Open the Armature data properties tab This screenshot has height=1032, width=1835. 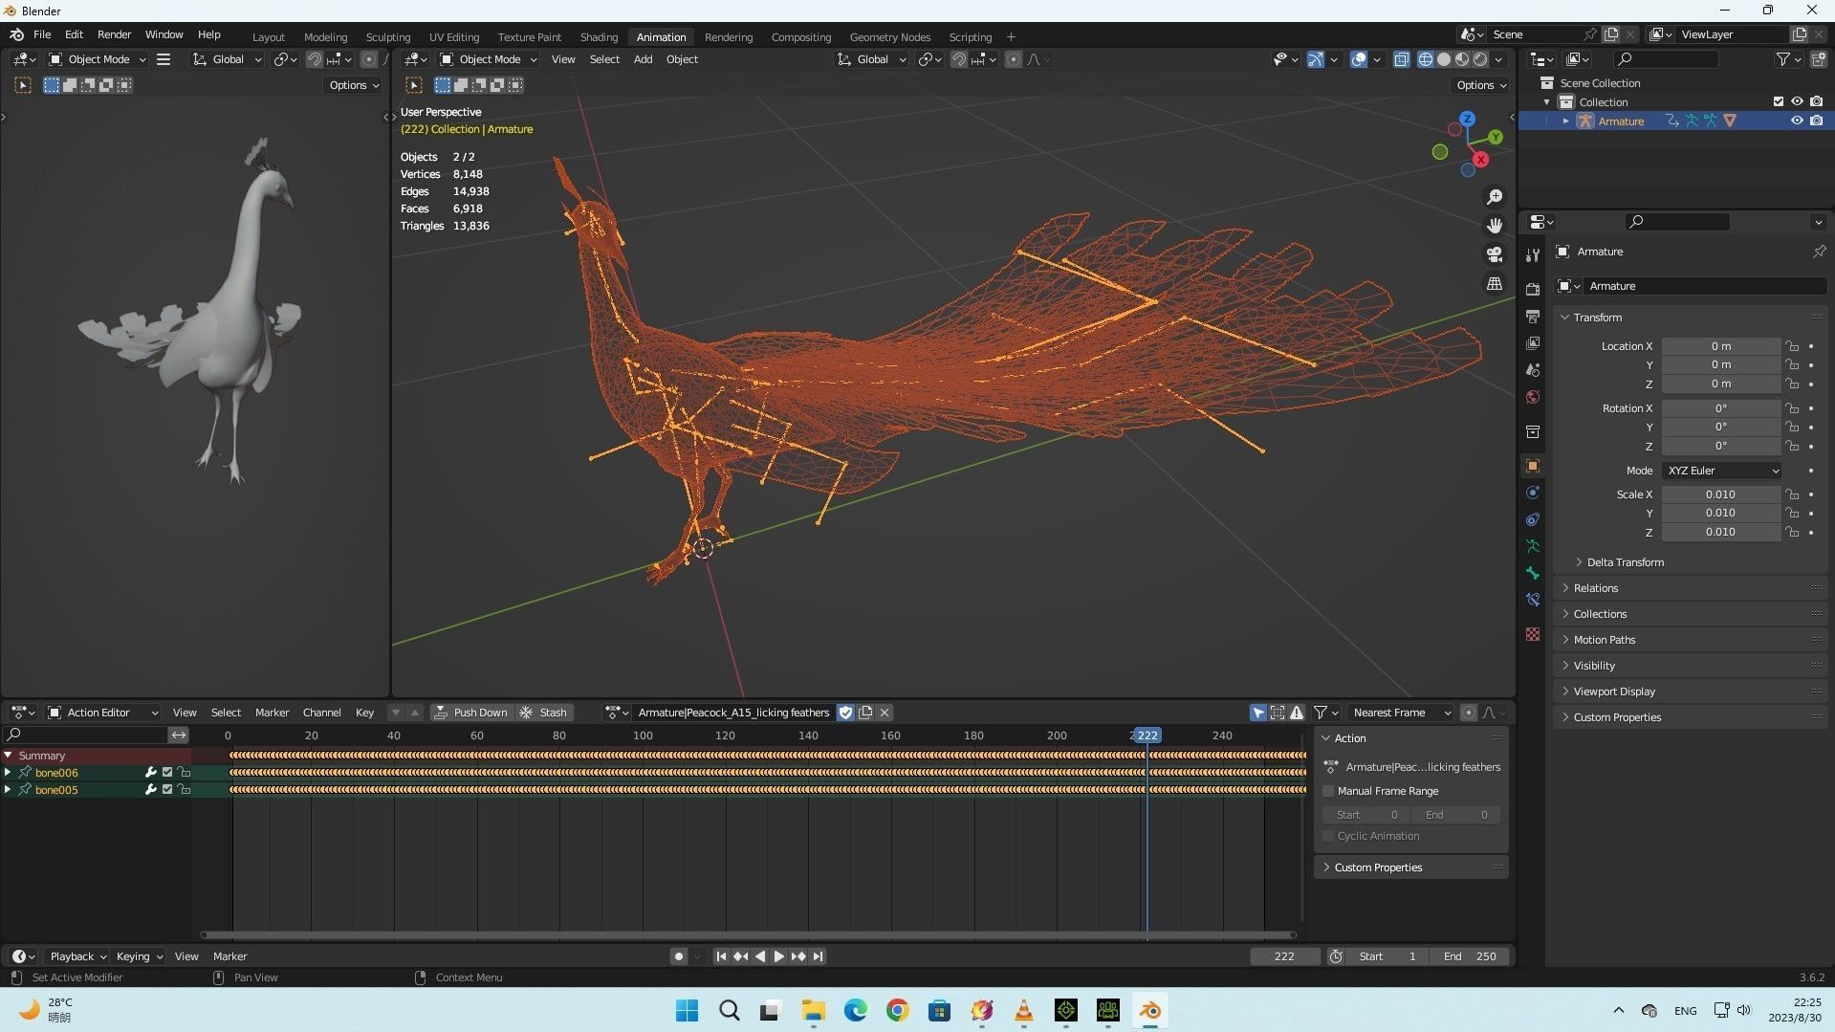1533,546
